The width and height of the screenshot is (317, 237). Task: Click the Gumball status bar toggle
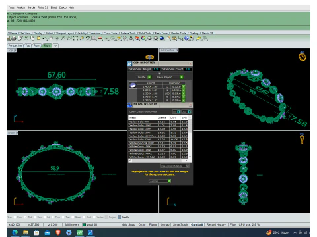(197, 224)
